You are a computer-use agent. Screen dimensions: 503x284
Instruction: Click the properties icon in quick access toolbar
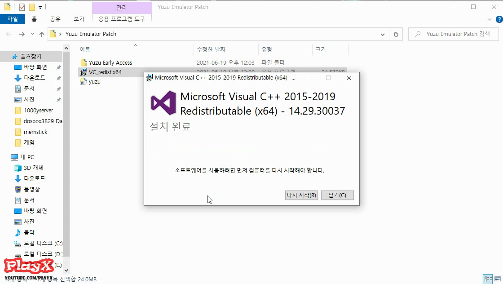22,7
